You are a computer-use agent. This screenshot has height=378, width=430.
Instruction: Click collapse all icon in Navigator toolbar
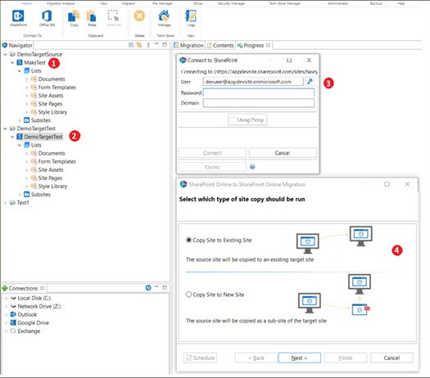131,45
